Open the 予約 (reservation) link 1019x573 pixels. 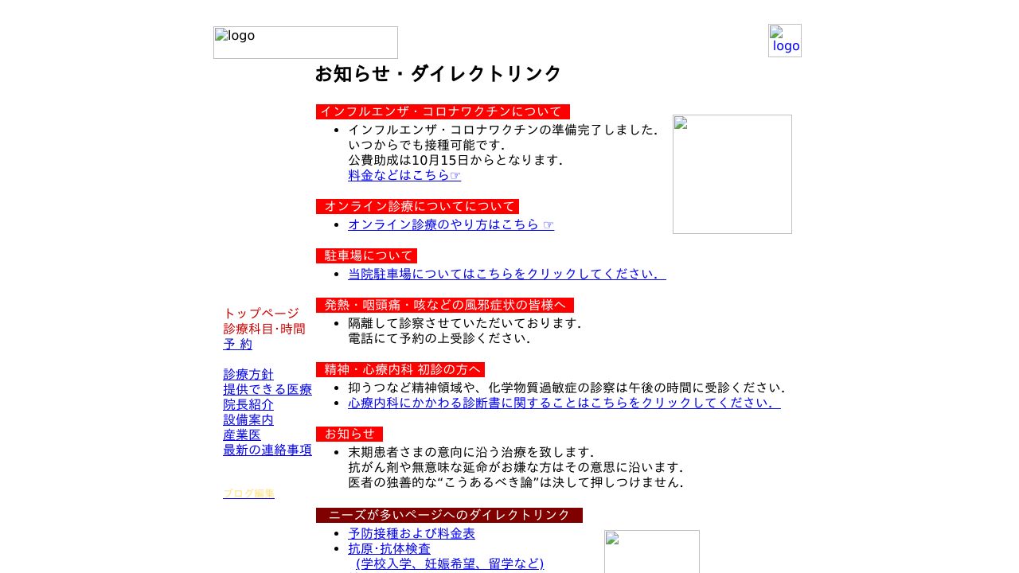237,345
